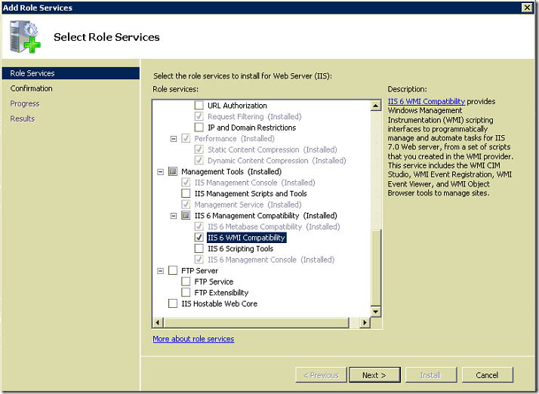
Task: Collapse the IIS 6 Management Compatibility node
Action: 174,216
